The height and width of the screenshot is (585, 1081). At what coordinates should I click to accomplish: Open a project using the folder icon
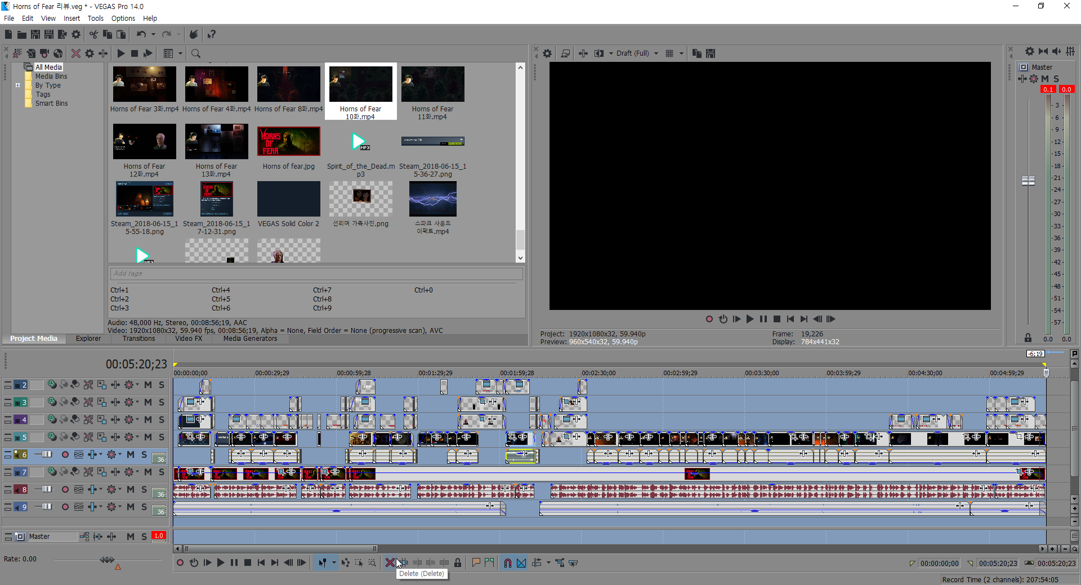pyautogui.click(x=22, y=34)
